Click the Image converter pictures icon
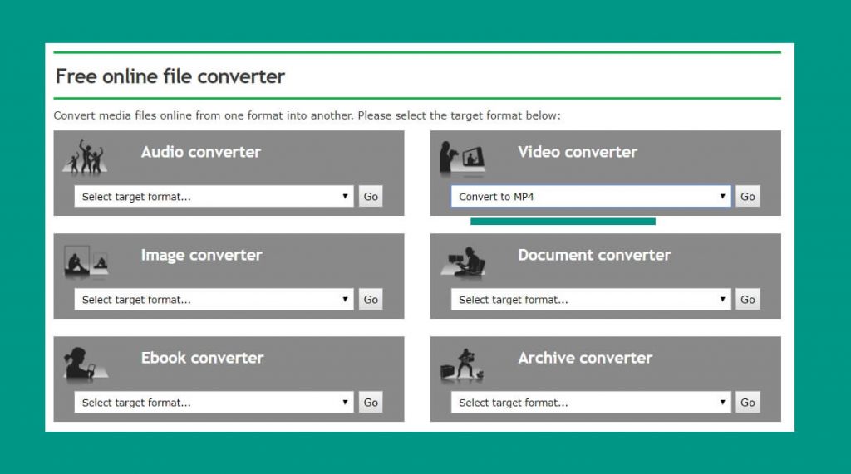851x474 pixels. [x=86, y=261]
